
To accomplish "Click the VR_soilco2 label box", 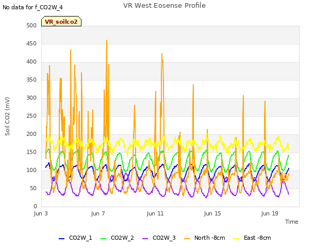I will [x=61, y=22].
